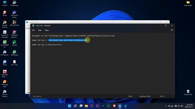Launch Adobe Audition from taskbar
This screenshot has height=109, width=195.
(x=109, y=106)
